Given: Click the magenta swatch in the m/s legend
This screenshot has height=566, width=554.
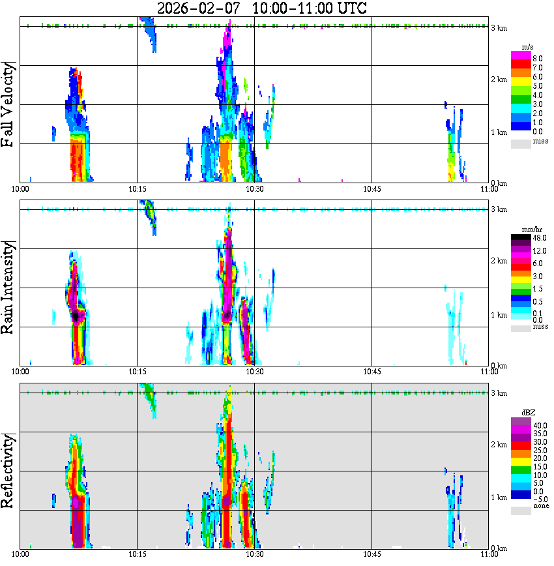Looking at the screenshot, I should click(x=521, y=55).
